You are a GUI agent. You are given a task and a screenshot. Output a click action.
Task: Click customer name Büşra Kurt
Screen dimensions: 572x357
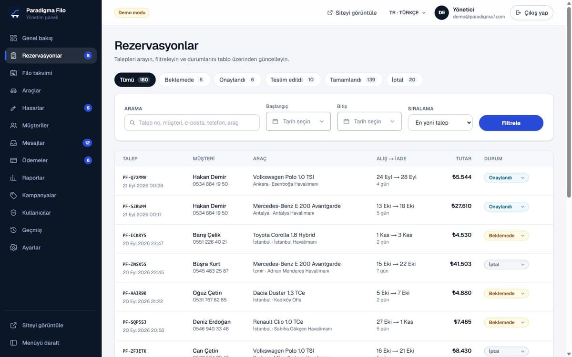pyautogui.click(x=206, y=264)
